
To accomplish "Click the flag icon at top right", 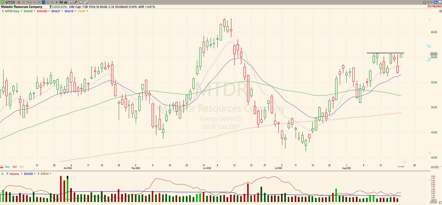I will pos(428,3).
